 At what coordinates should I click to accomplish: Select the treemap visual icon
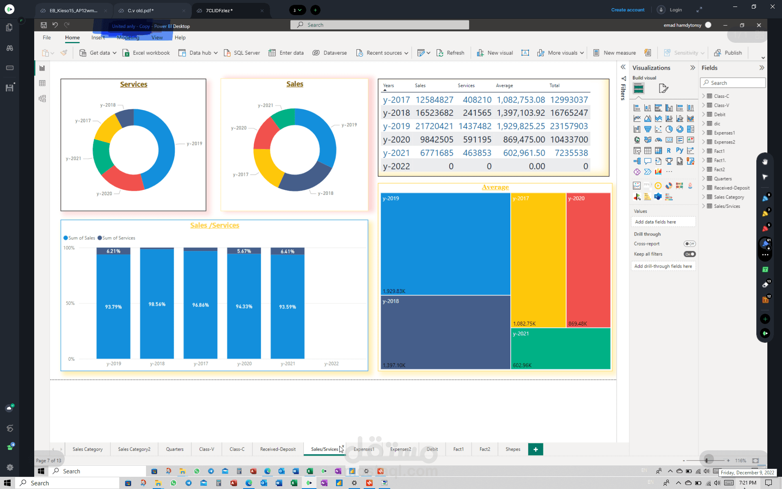[x=690, y=129]
